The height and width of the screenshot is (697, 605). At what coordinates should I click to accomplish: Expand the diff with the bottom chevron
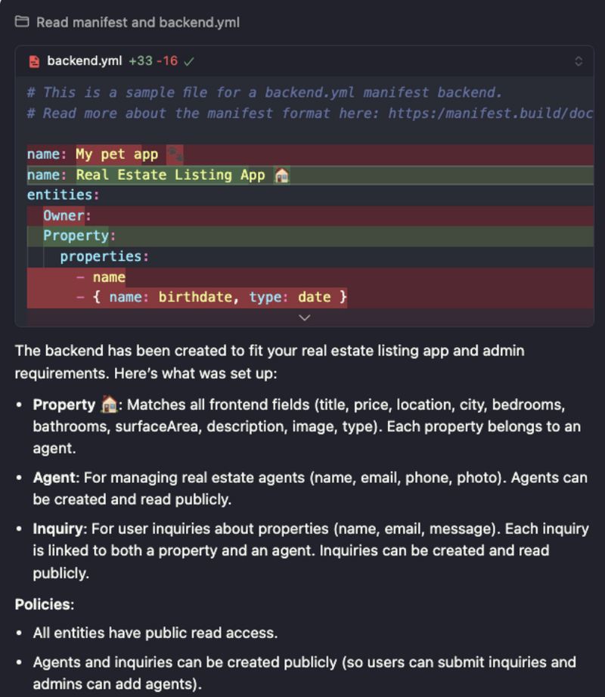click(305, 318)
